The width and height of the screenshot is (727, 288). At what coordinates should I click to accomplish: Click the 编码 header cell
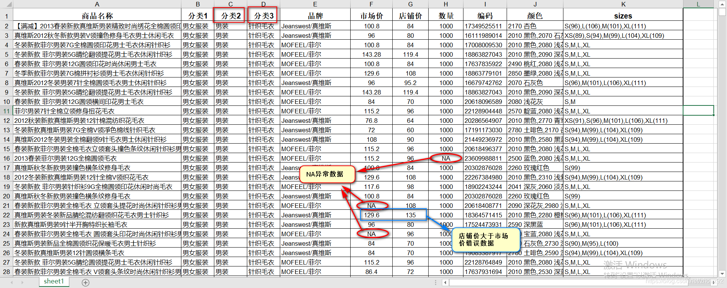485,15
